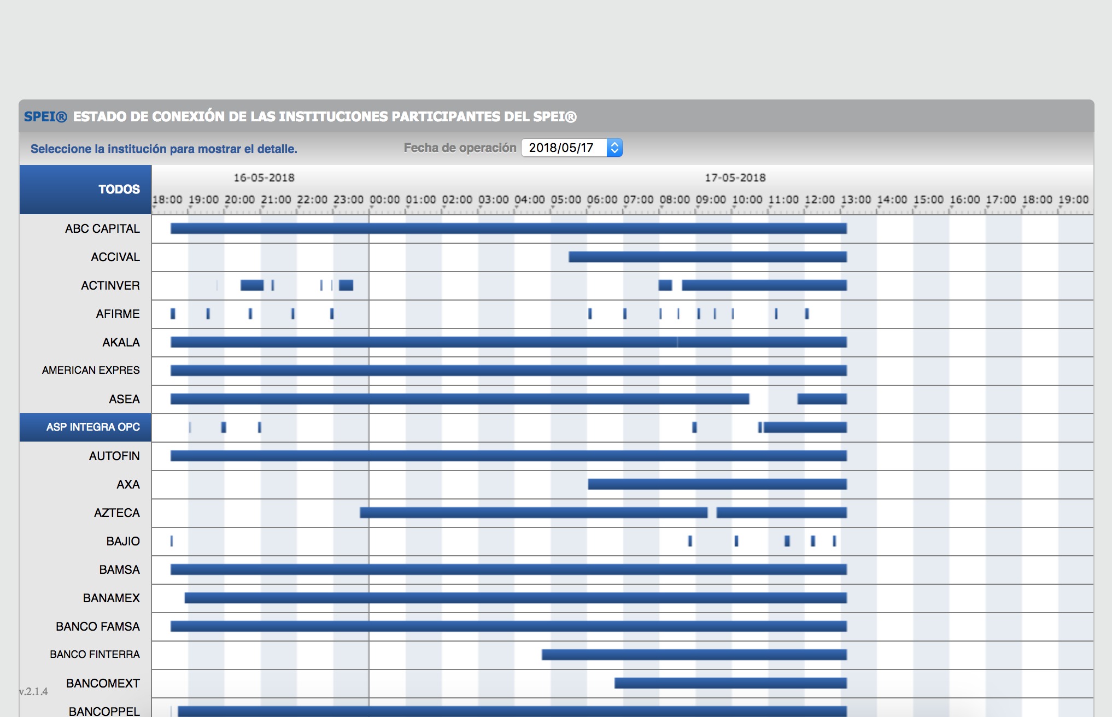Click the AUTOFIN connection bar
The height and width of the screenshot is (717, 1112).
tap(508, 456)
